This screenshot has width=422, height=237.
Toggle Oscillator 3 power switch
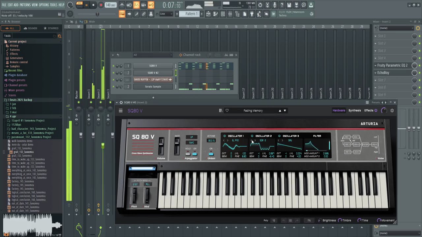tap(279, 136)
